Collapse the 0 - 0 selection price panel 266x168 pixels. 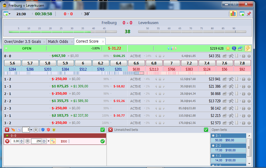point(243,56)
